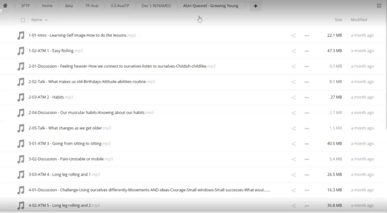Click the 40.5 MB size value
Image resolution: width=387 pixels, height=213 pixels.
(x=334, y=143)
